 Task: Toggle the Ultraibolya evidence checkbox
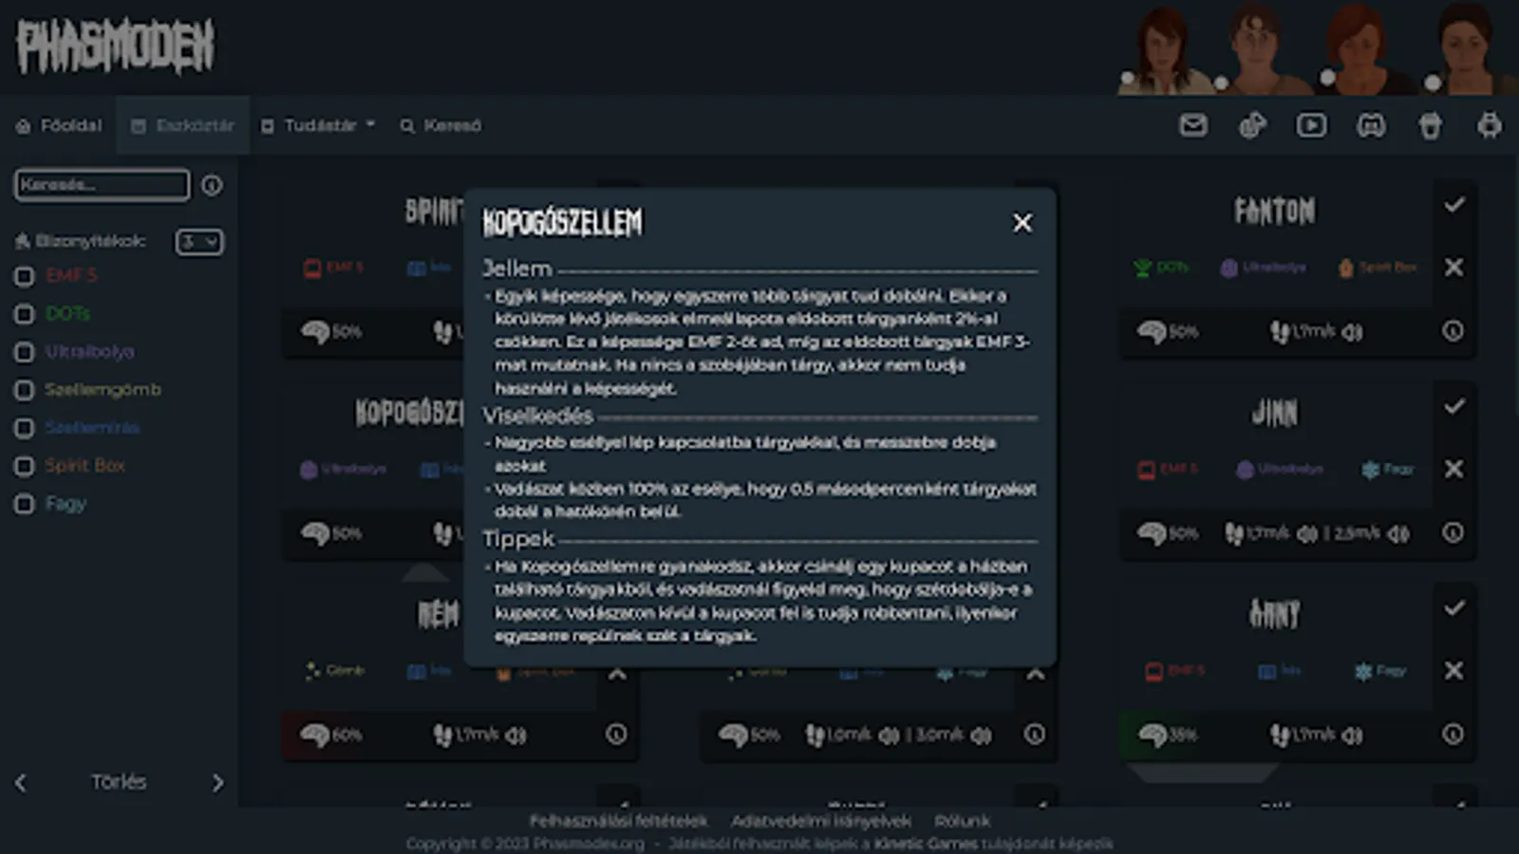[x=25, y=352]
